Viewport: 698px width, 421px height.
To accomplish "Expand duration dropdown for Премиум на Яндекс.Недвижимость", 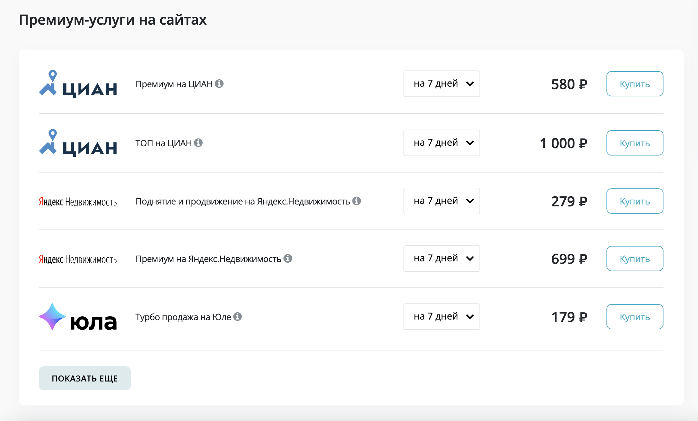I will click(442, 259).
